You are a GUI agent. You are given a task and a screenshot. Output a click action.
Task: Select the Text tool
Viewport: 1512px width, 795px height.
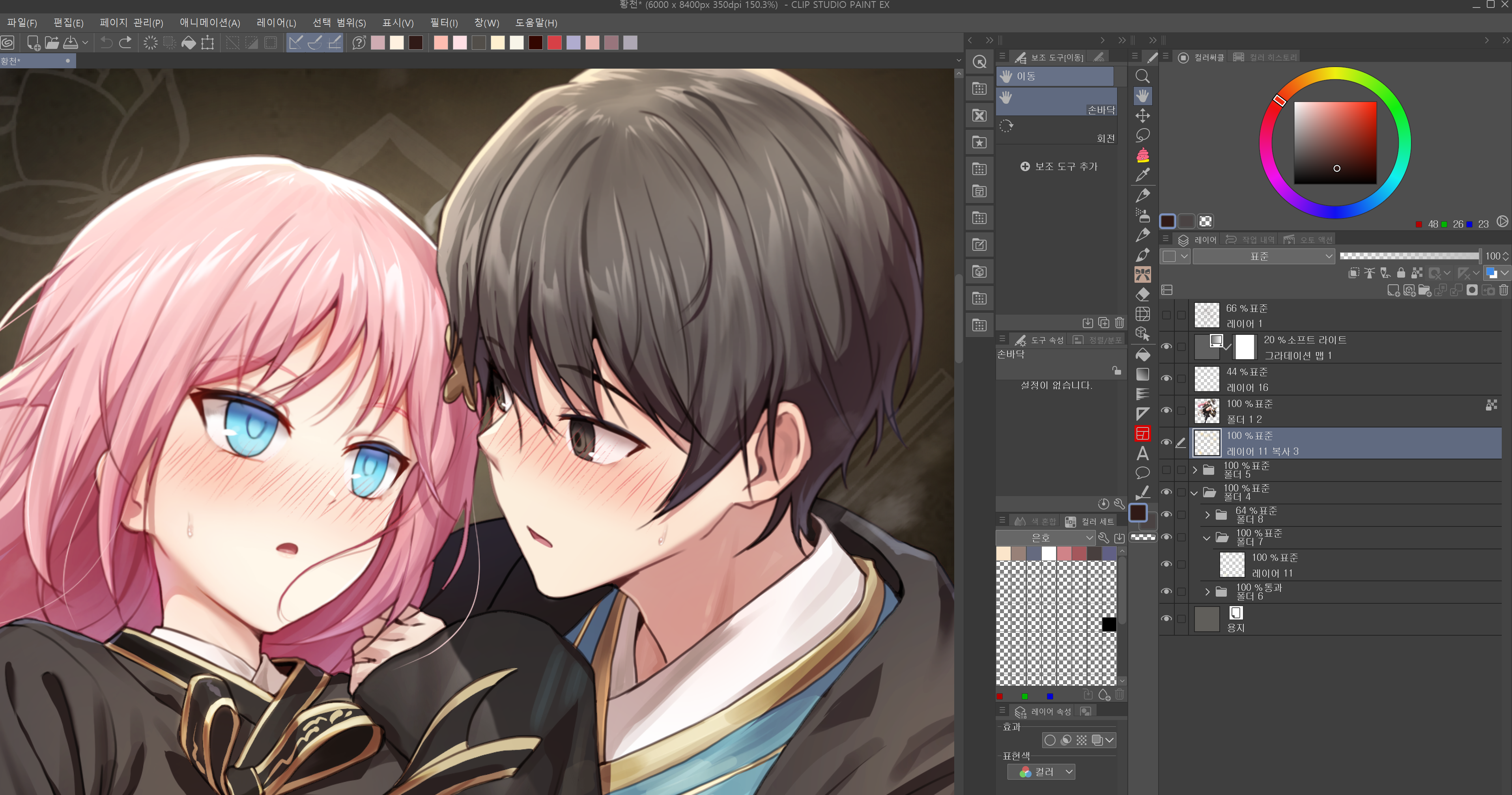(1142, 453)
